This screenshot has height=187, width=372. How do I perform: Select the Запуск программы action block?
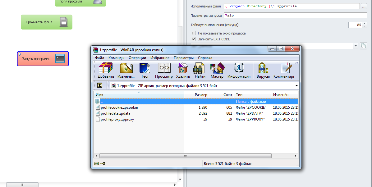coord(43,58)
